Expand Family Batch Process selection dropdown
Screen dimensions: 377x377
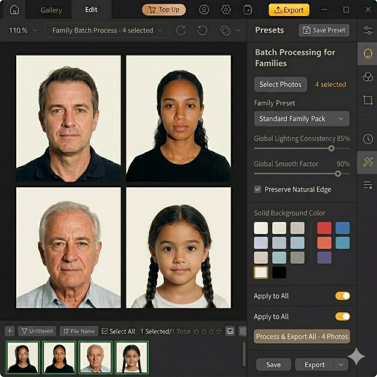(x=107, y=30)
